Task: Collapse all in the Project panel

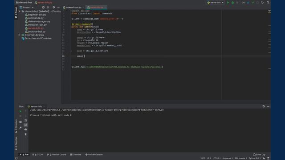Action: [x=48, y=8]
